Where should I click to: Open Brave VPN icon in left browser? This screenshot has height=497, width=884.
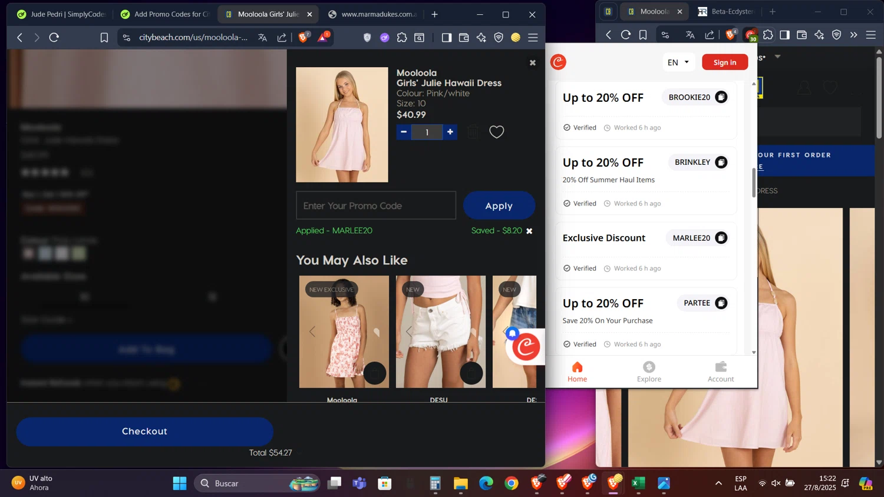click(499, 37)
